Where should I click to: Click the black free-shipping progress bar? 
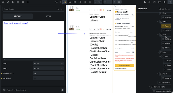coord(125,30)
